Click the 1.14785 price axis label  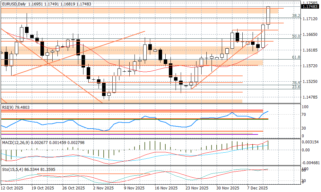310,97
